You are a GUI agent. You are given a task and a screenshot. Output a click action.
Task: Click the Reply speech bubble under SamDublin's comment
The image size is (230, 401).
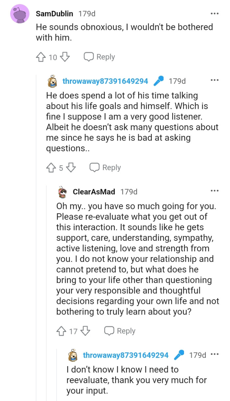[88, 57]
